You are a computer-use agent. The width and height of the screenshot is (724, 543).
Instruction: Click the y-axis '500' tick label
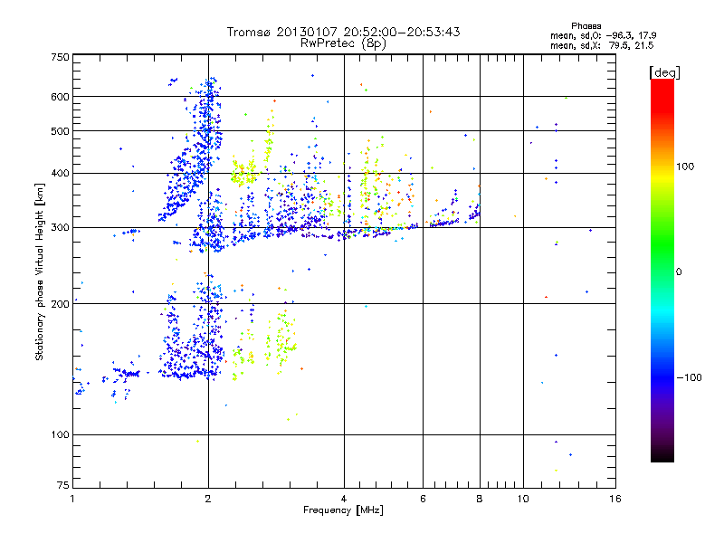[60, 131]
